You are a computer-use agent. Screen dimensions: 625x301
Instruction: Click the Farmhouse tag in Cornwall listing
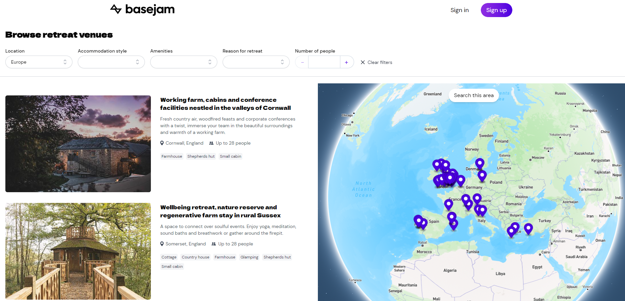point(172,156)
